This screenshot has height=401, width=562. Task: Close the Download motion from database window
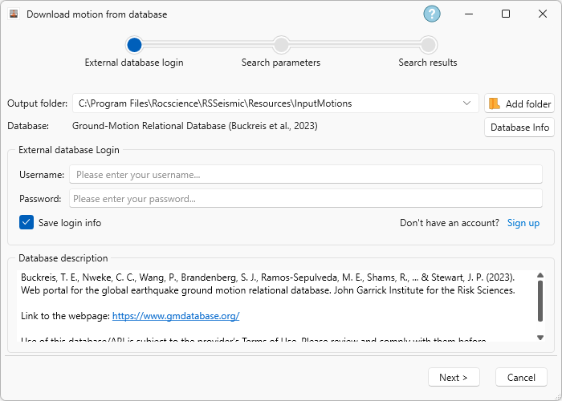coord(542,14)
